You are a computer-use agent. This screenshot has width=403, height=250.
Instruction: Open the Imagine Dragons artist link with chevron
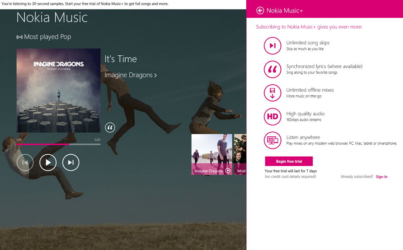pyautogui.click(x=130, y=75)
